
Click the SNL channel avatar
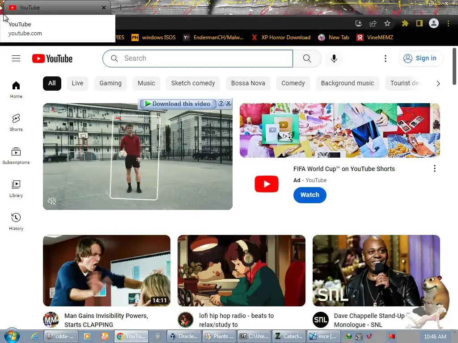coord(320,320)
